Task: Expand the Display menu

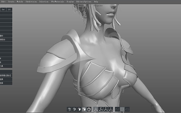Action: click(70, 2)
